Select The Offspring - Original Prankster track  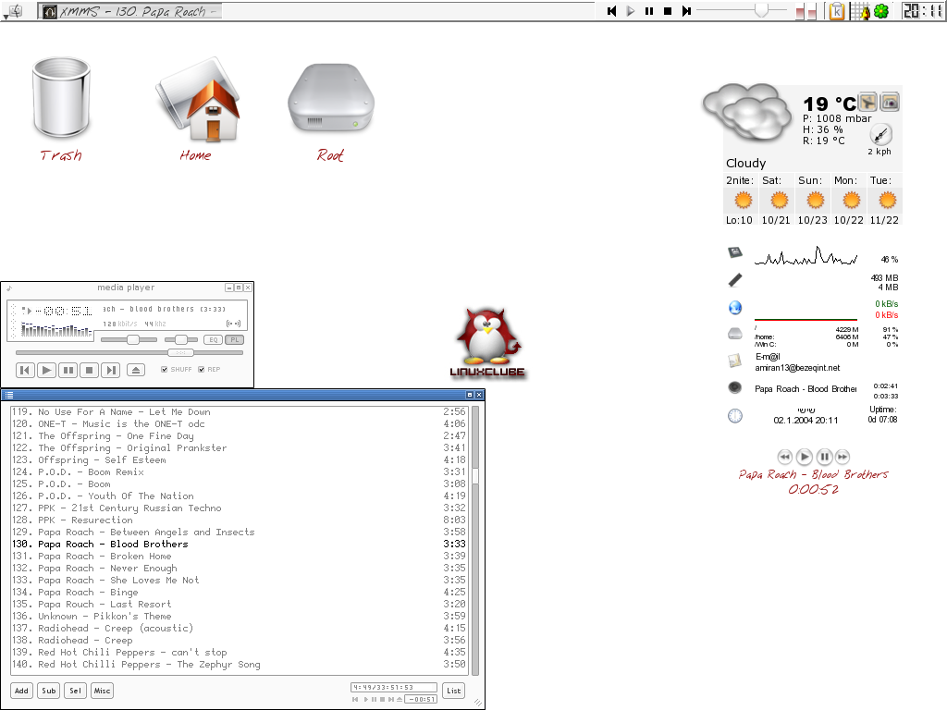pyautogui.click(x=239, y=448)
